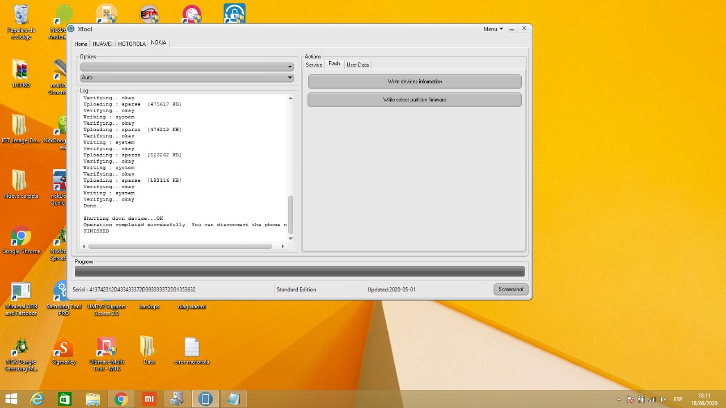Image resolution: width=726 pixels, height=408 pixels.
Task: Click the log scroll left arrow
Action: pyautogui.click(x=84, y=246)
